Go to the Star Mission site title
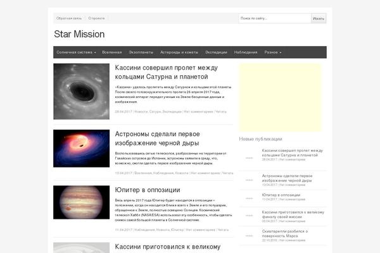The image size is (380, 253). click(79, 34)
